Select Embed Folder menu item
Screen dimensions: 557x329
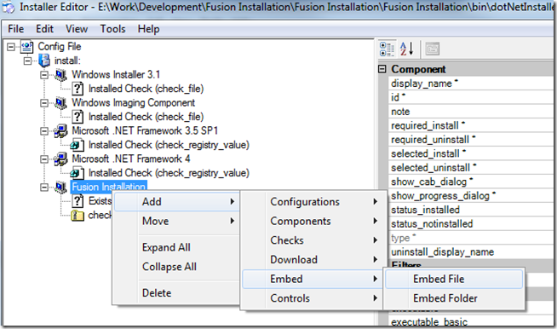click(x=454, y=298)
